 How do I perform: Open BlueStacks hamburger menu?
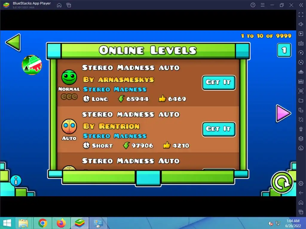[263, 5]
